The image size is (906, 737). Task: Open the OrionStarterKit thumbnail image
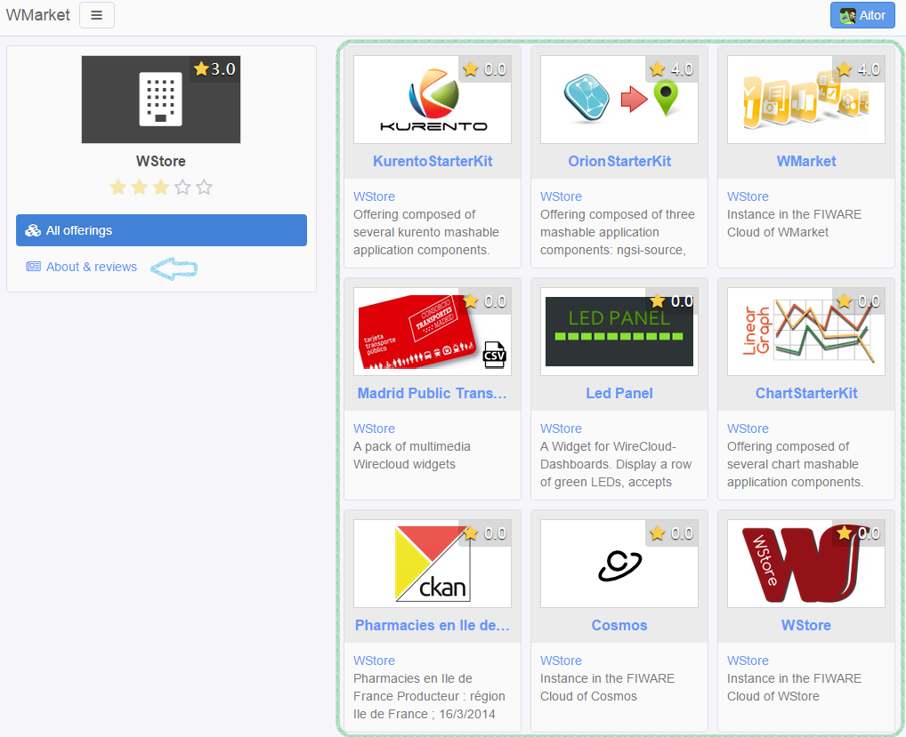pos(619,100)
